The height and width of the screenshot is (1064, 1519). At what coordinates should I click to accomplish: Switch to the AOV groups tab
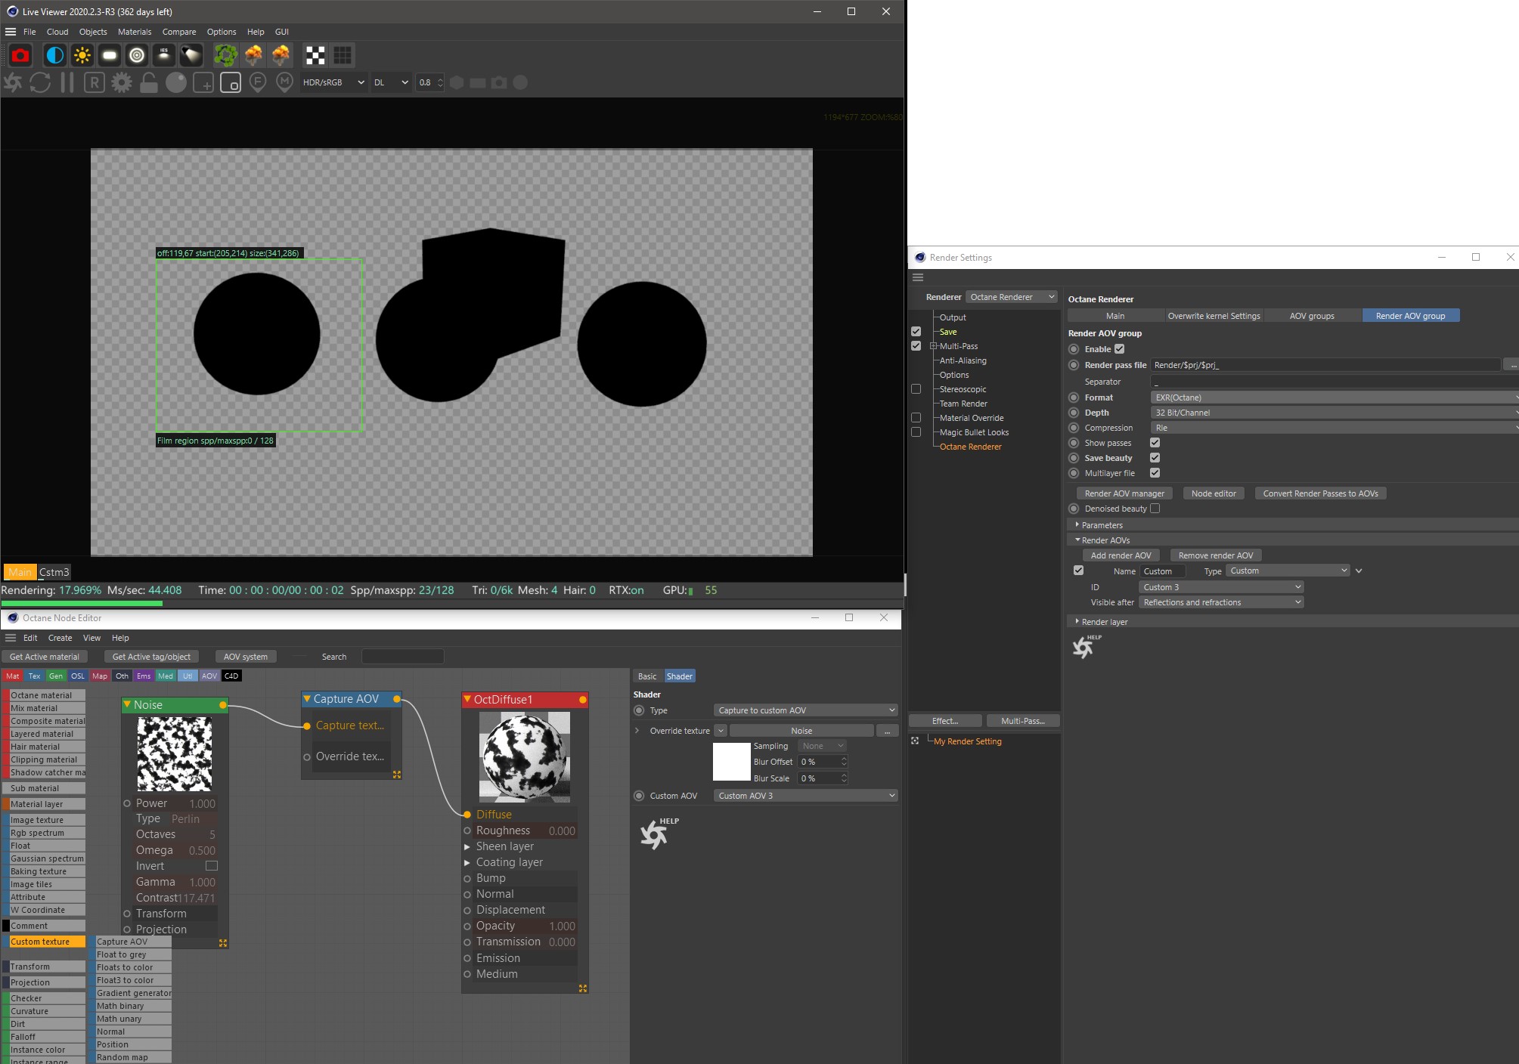[1311, 316]
